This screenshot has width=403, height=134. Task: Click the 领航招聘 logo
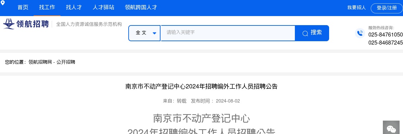tap(26, 24)
